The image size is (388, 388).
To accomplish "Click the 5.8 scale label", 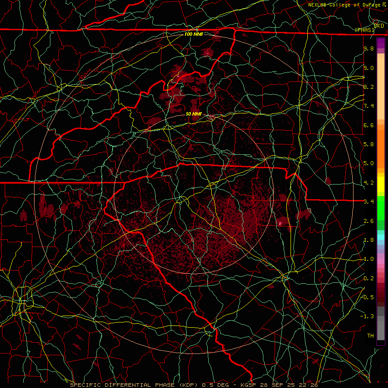I will (x=369, y=144).
